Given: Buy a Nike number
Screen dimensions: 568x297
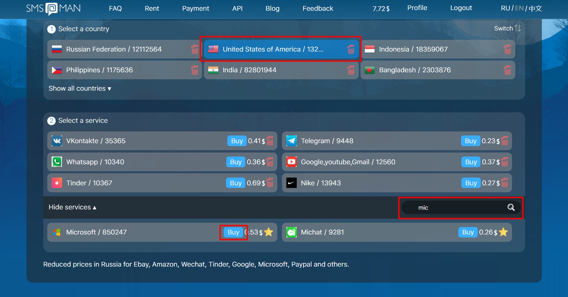Looking at the screenshot, I should [x=471, y=183].
